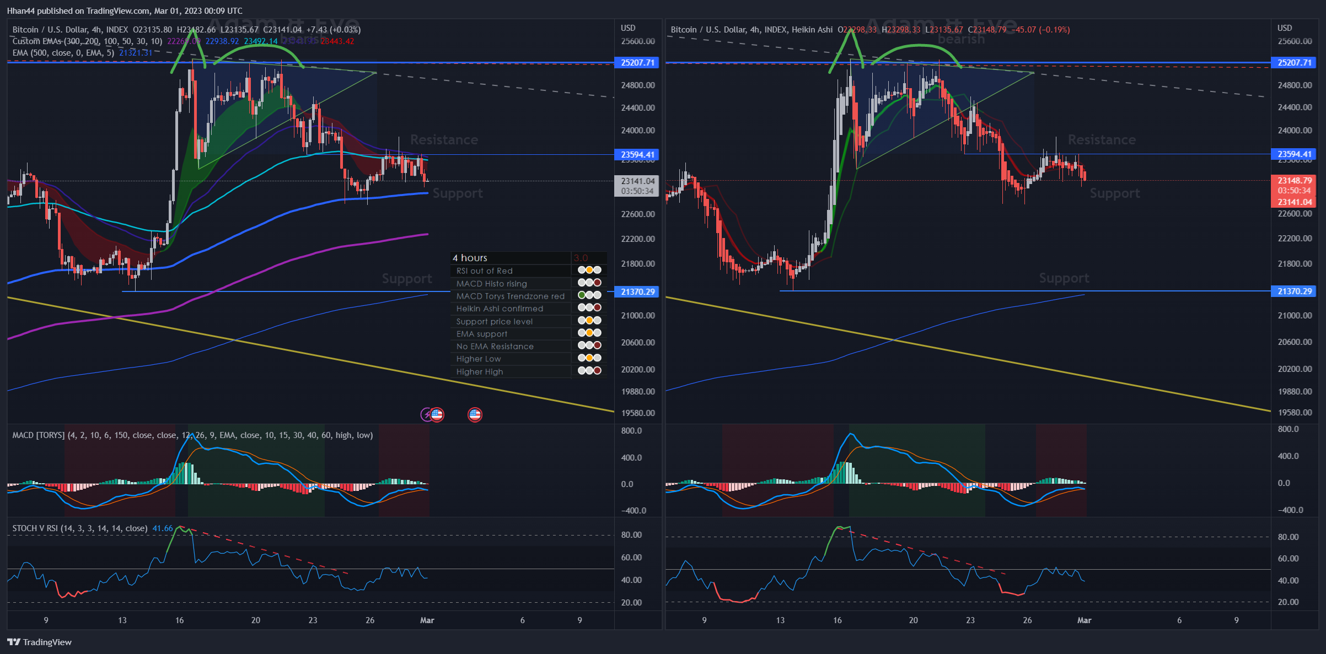Click left chart 25207.71 price label
Screen dimensions: 1326x654
(637, 62)
